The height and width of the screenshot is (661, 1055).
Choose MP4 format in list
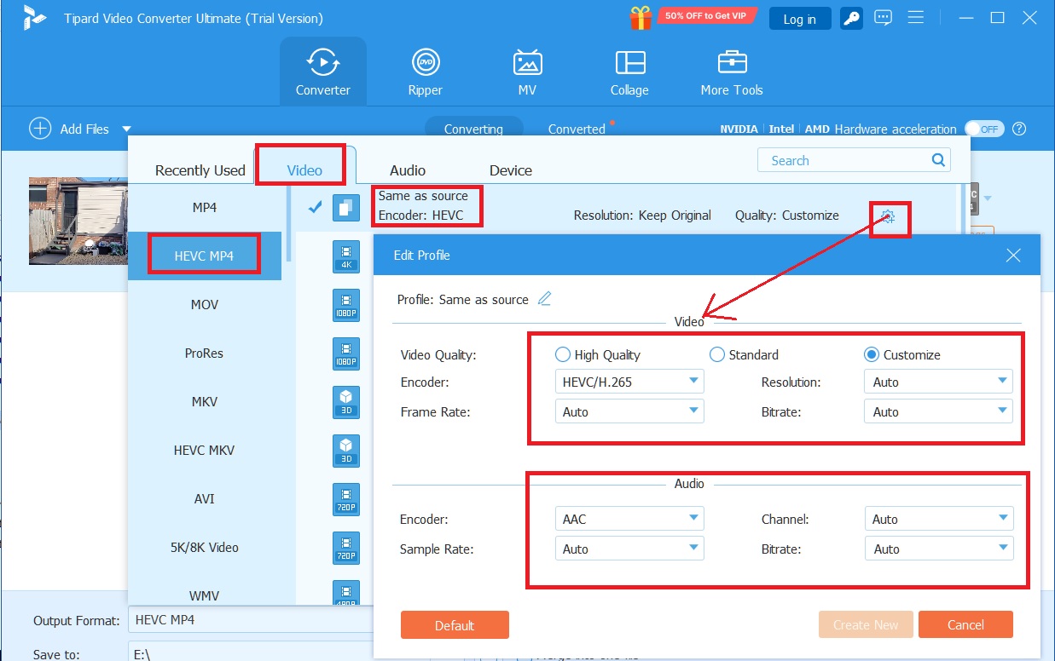pyautogui.click(x=205, y=207)
